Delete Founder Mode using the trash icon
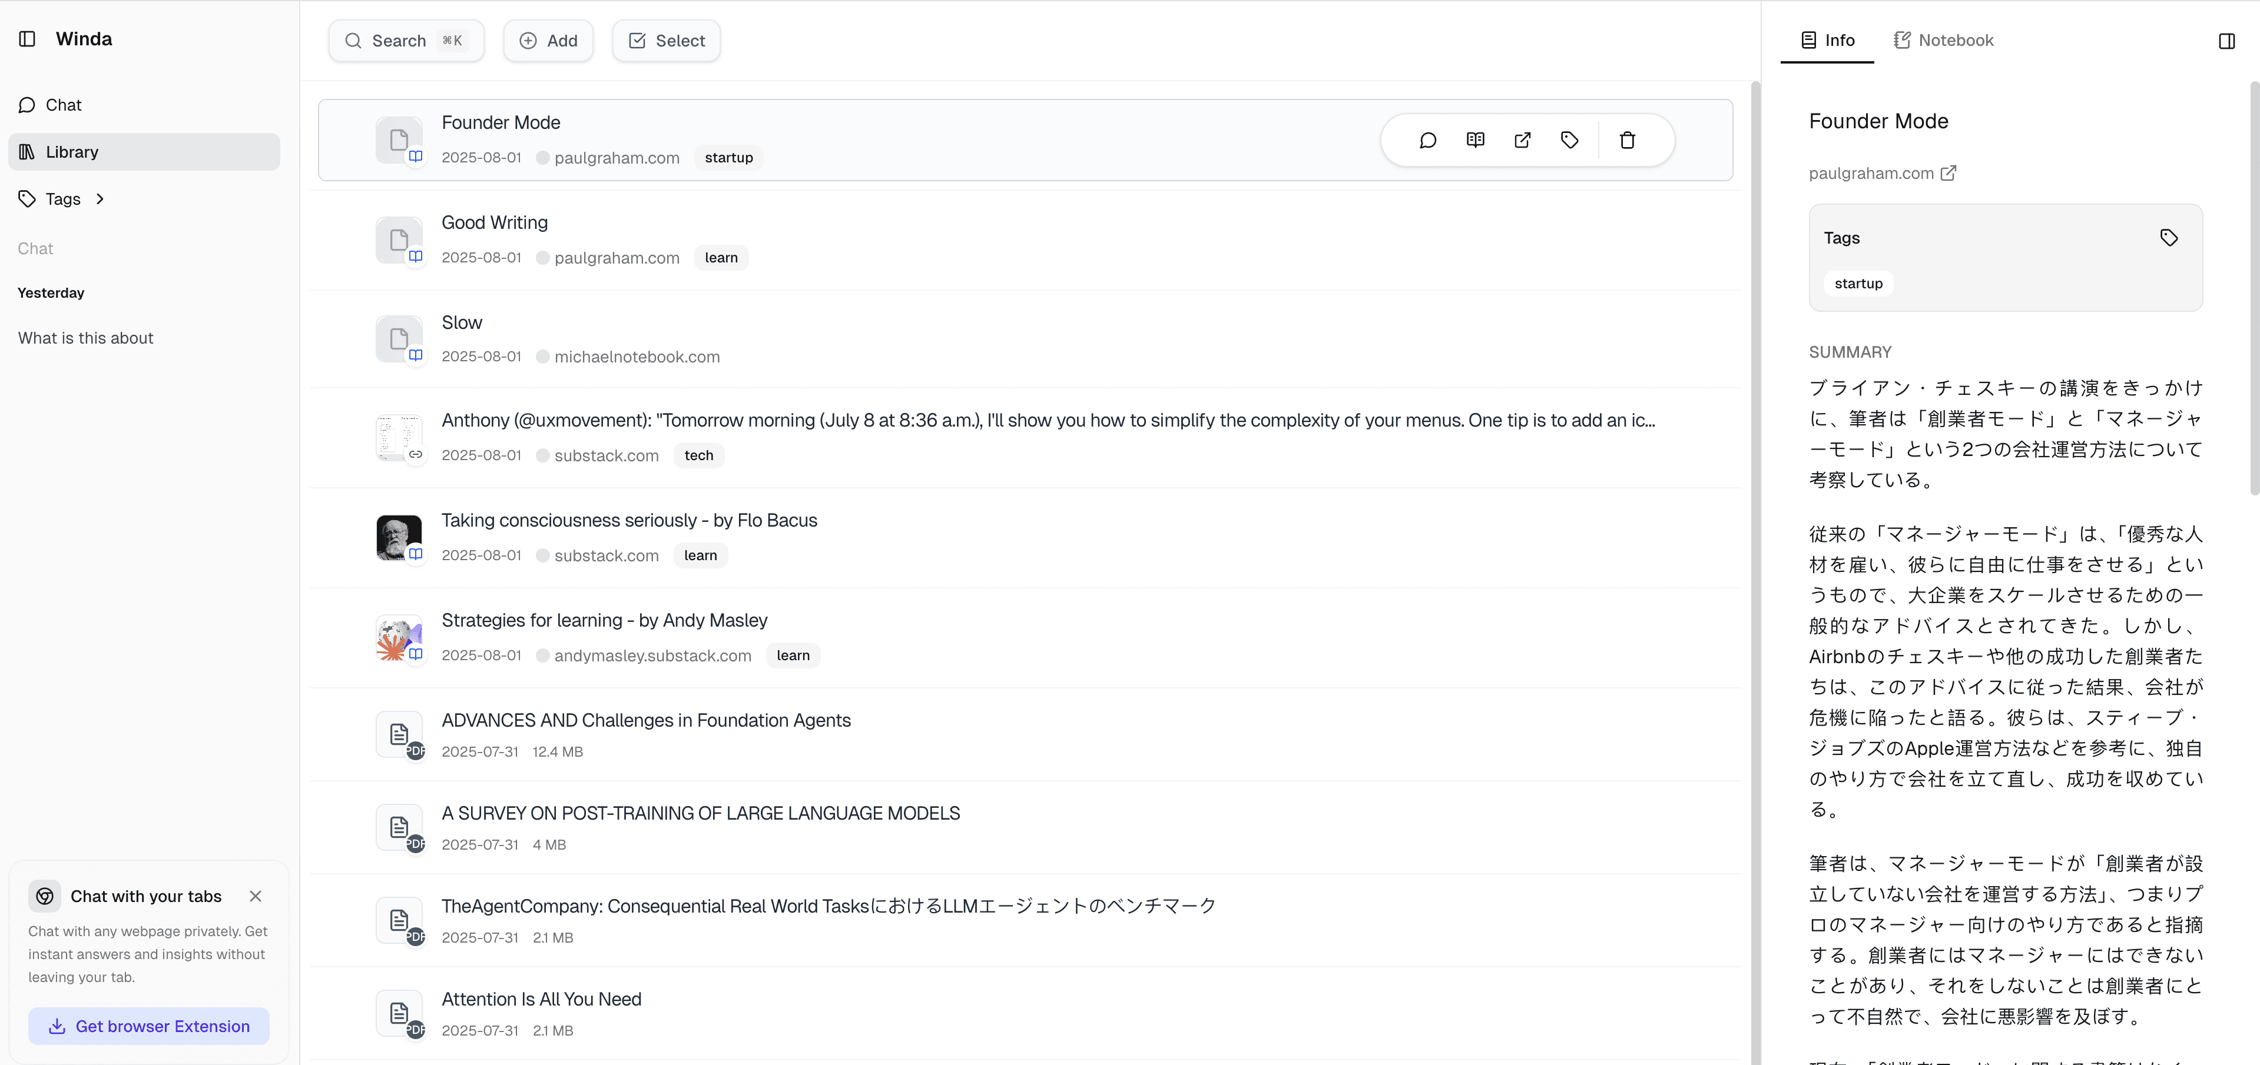 click(x=1628, y=139)
